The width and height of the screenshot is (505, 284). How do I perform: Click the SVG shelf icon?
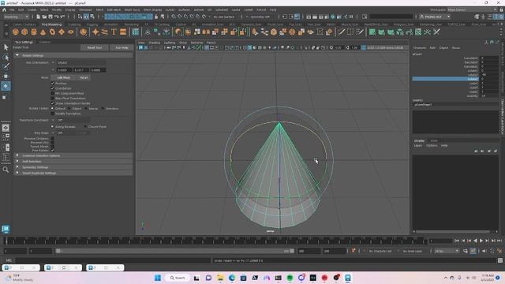point(123,32)
